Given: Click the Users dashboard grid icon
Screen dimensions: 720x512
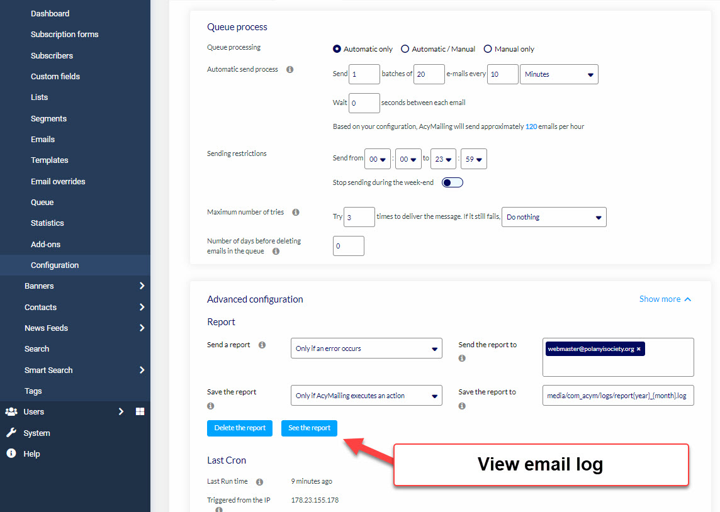Looking at the screenshot, I should click(140, 412).
